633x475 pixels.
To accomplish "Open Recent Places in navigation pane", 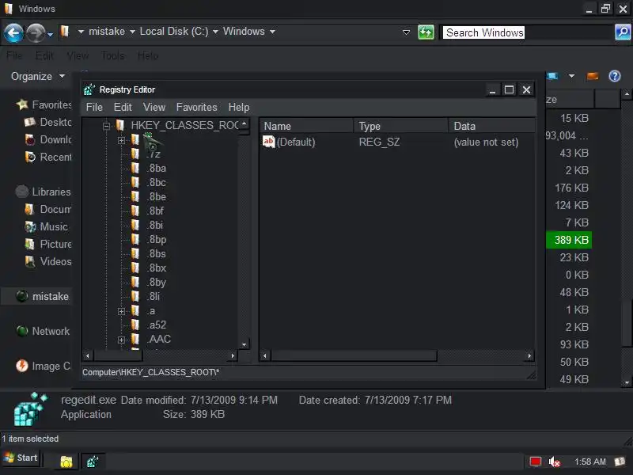I will pos(47,157).
